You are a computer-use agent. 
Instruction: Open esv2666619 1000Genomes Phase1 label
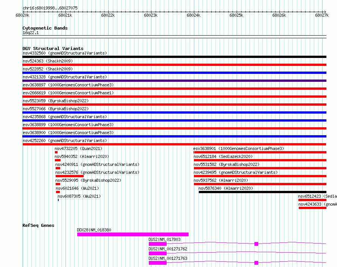click(68, 93)
